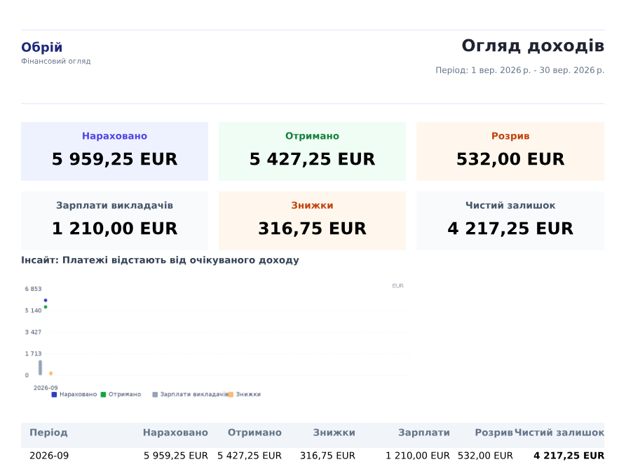
Task: Click the 316,75 EUR card value
Action: [312, 229]
